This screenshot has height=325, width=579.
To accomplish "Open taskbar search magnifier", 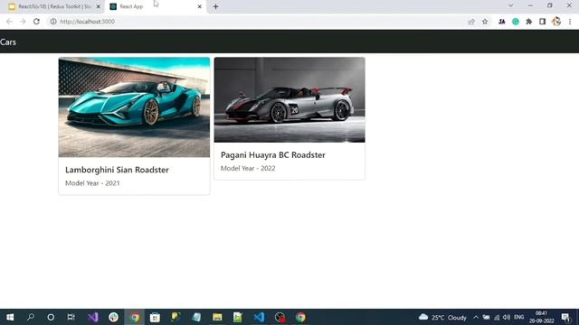I will (30, 317).
